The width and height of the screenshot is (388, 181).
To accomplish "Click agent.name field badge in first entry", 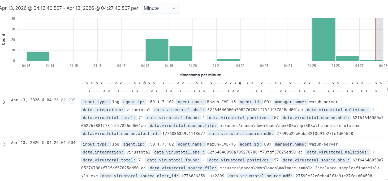I will point(191,102).
